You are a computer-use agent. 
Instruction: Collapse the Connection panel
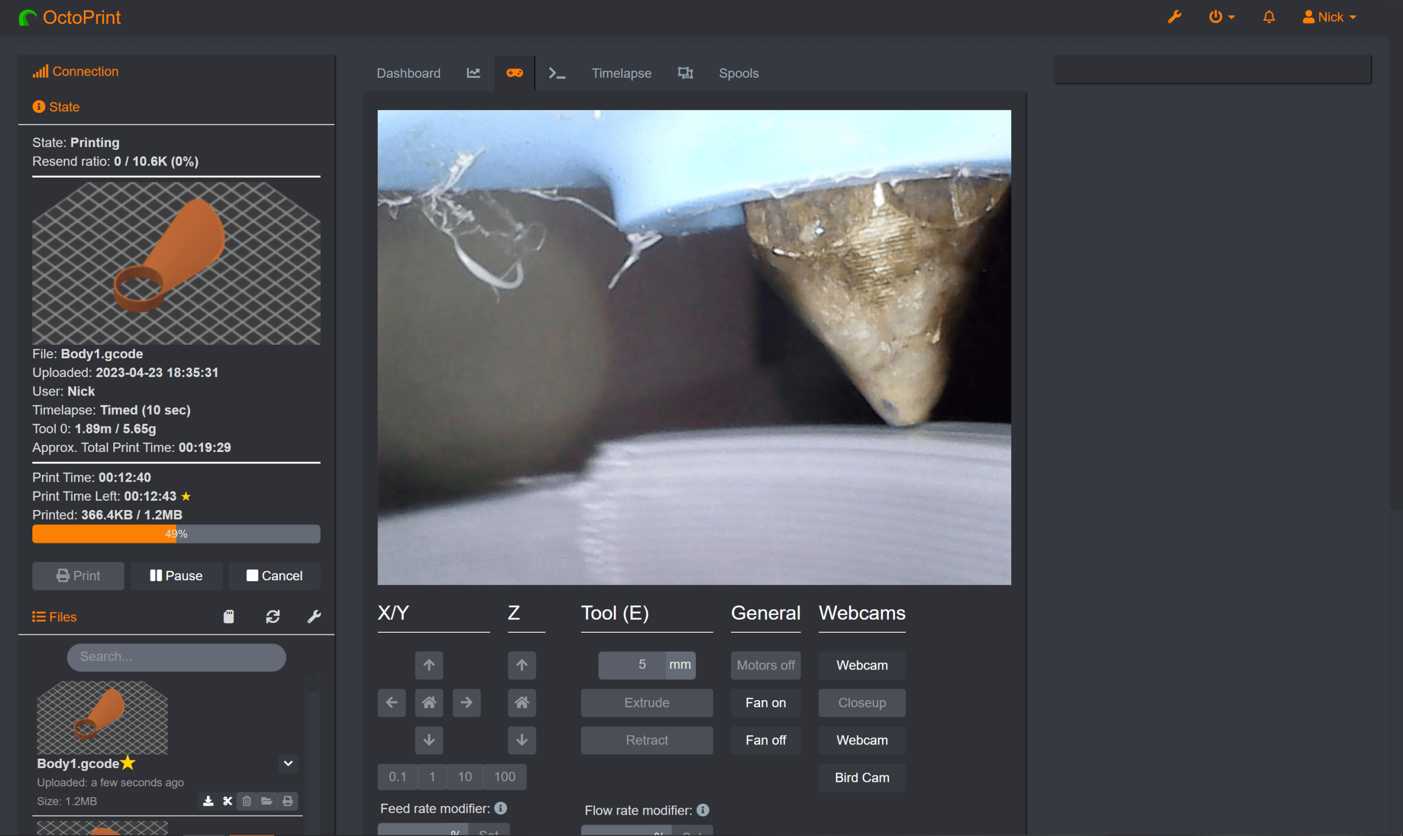tap(76, 72)
